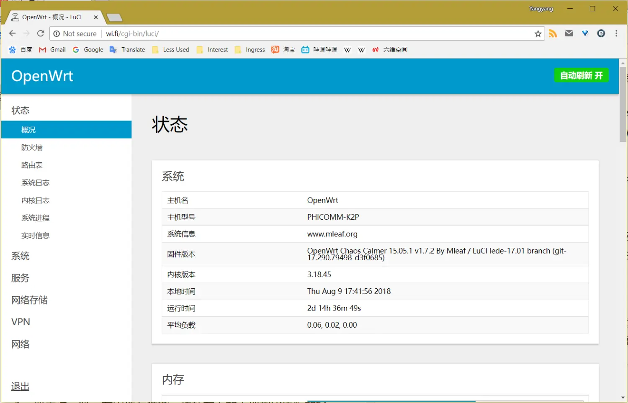Expand the 网络存储 sidebar section
Image resolution: width=628 pixels, height=403 pixels.
coord(29,300)
